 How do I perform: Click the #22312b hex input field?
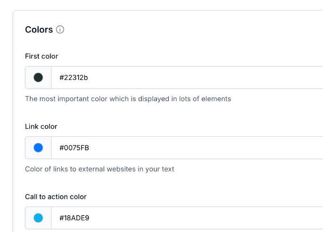click(x=189, y=77)
